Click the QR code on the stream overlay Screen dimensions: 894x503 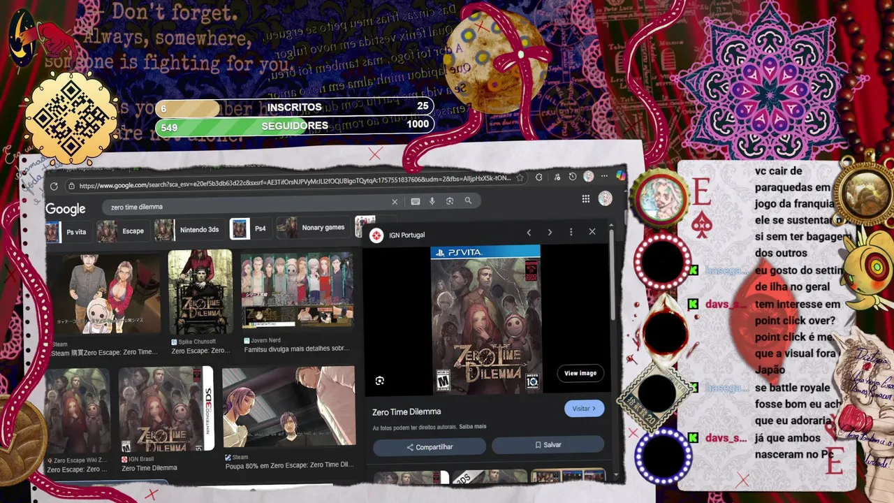[71, 119]
